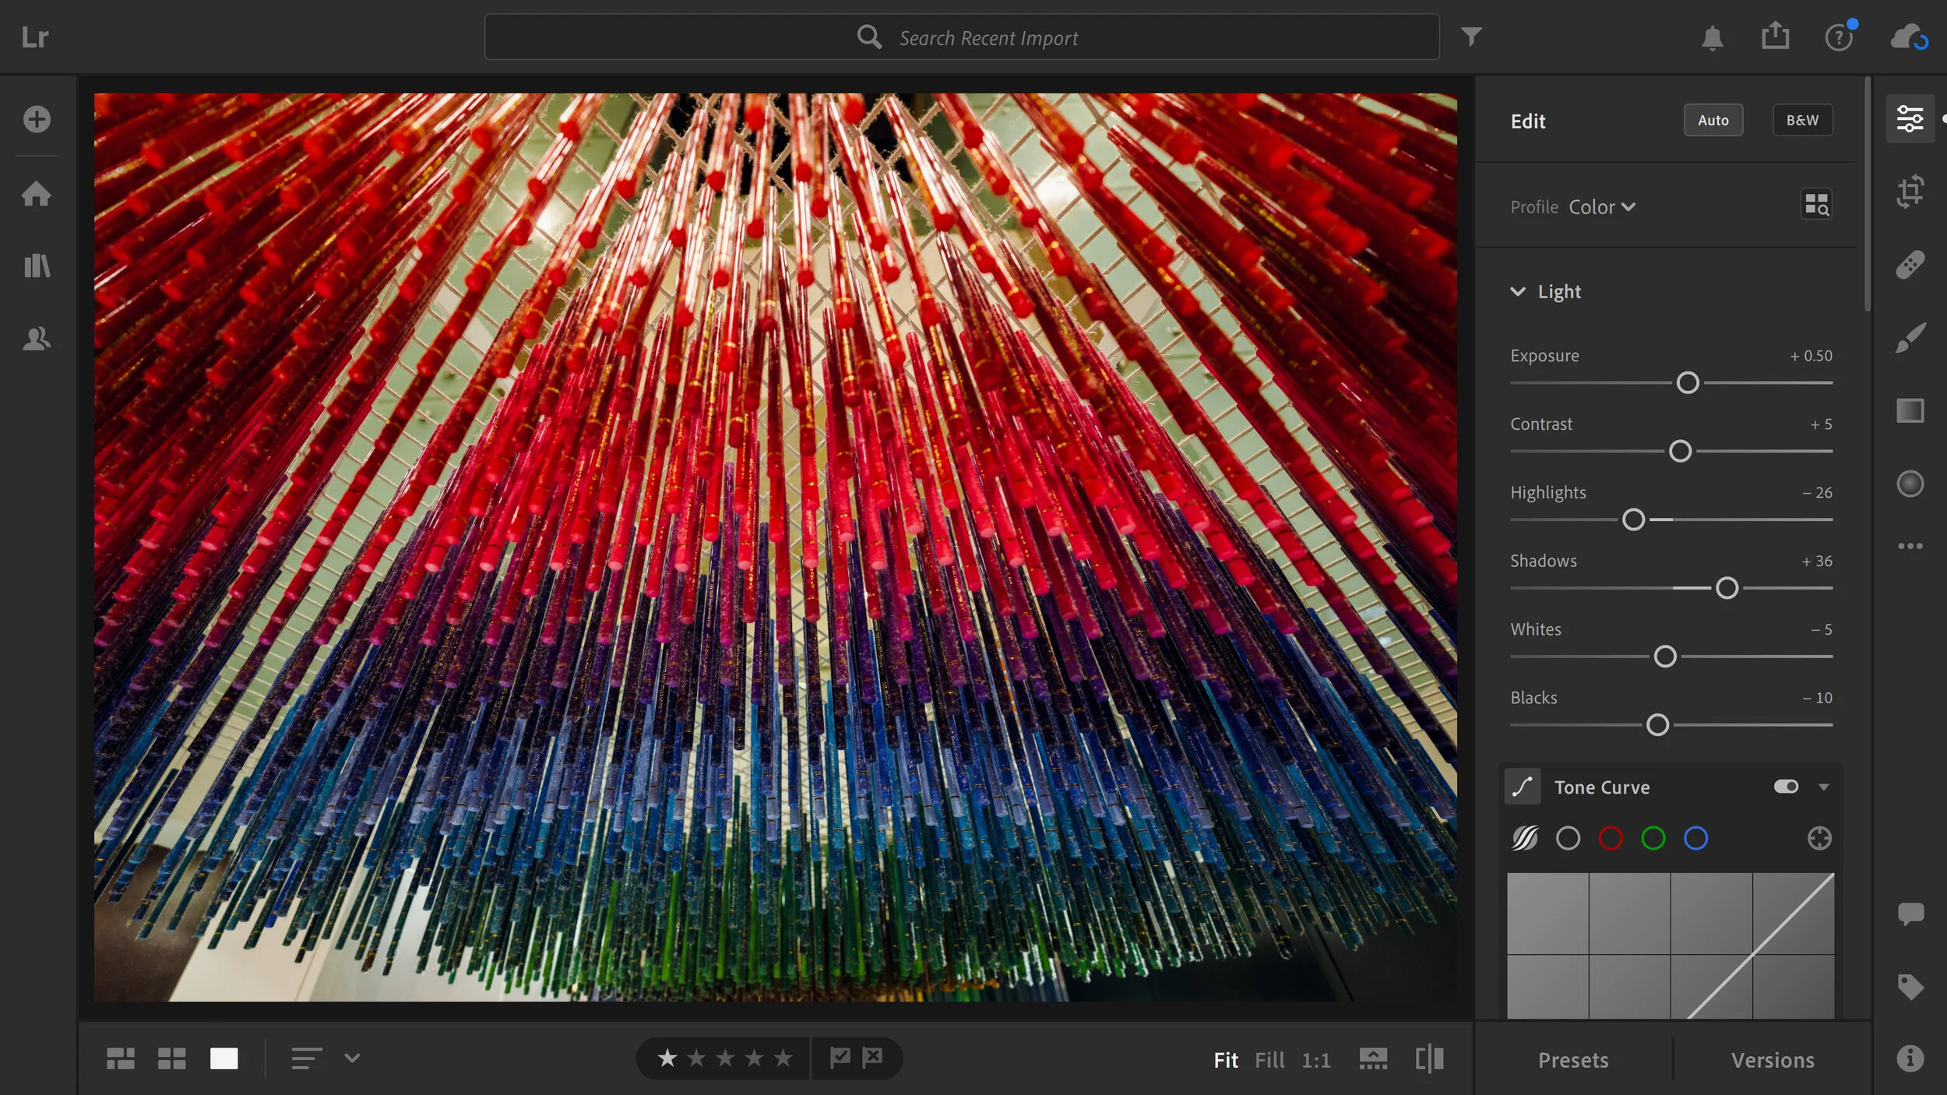The image size is (1947, 1095).
Task: Click the Add Photos plus icon
Action: [x=37, y=119]
